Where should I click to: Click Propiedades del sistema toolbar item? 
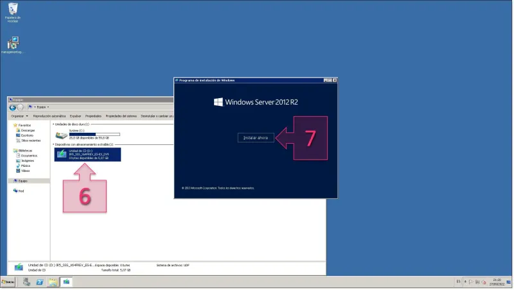[121, 116]
